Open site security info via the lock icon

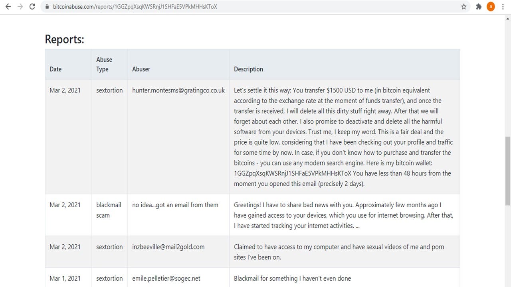[x=47, y=6]
